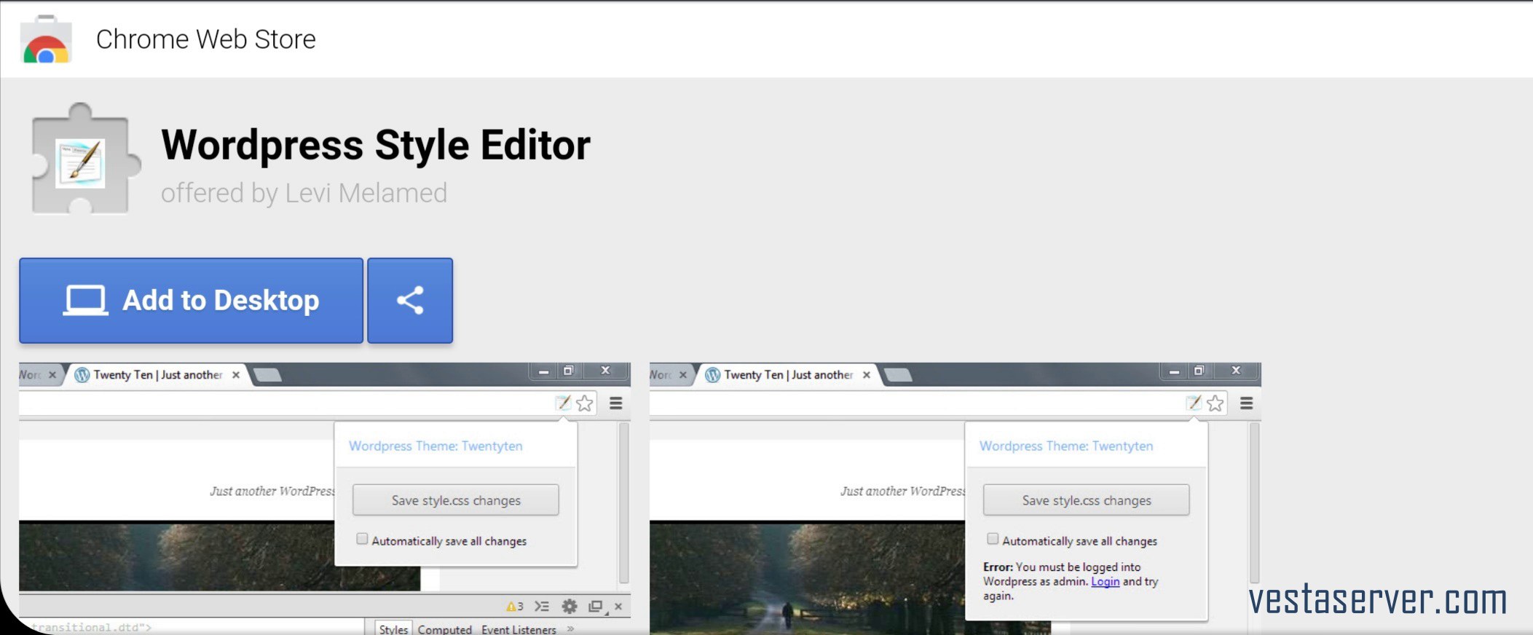This screenshot has height=635, width=1533.
Task: Click the bookmark star in the second screenshot's address bar
Action: click(1215, 403)
